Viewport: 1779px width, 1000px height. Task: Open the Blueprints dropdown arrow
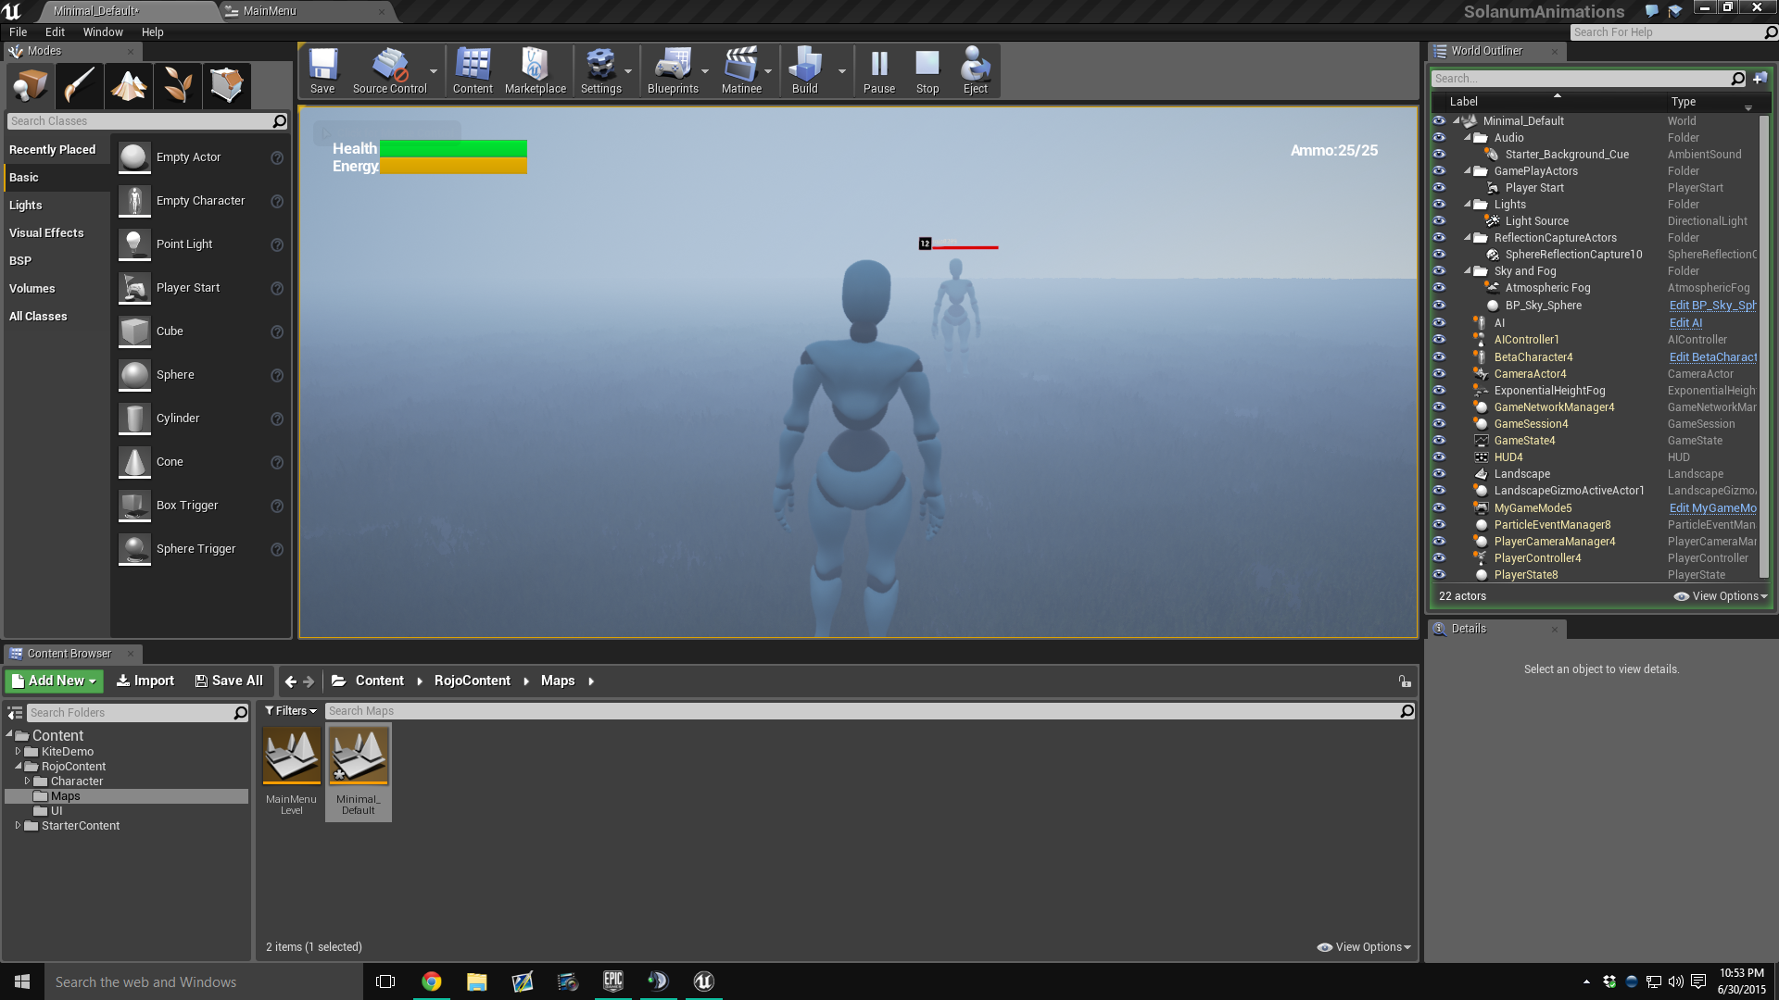click(x=705, y=71)
